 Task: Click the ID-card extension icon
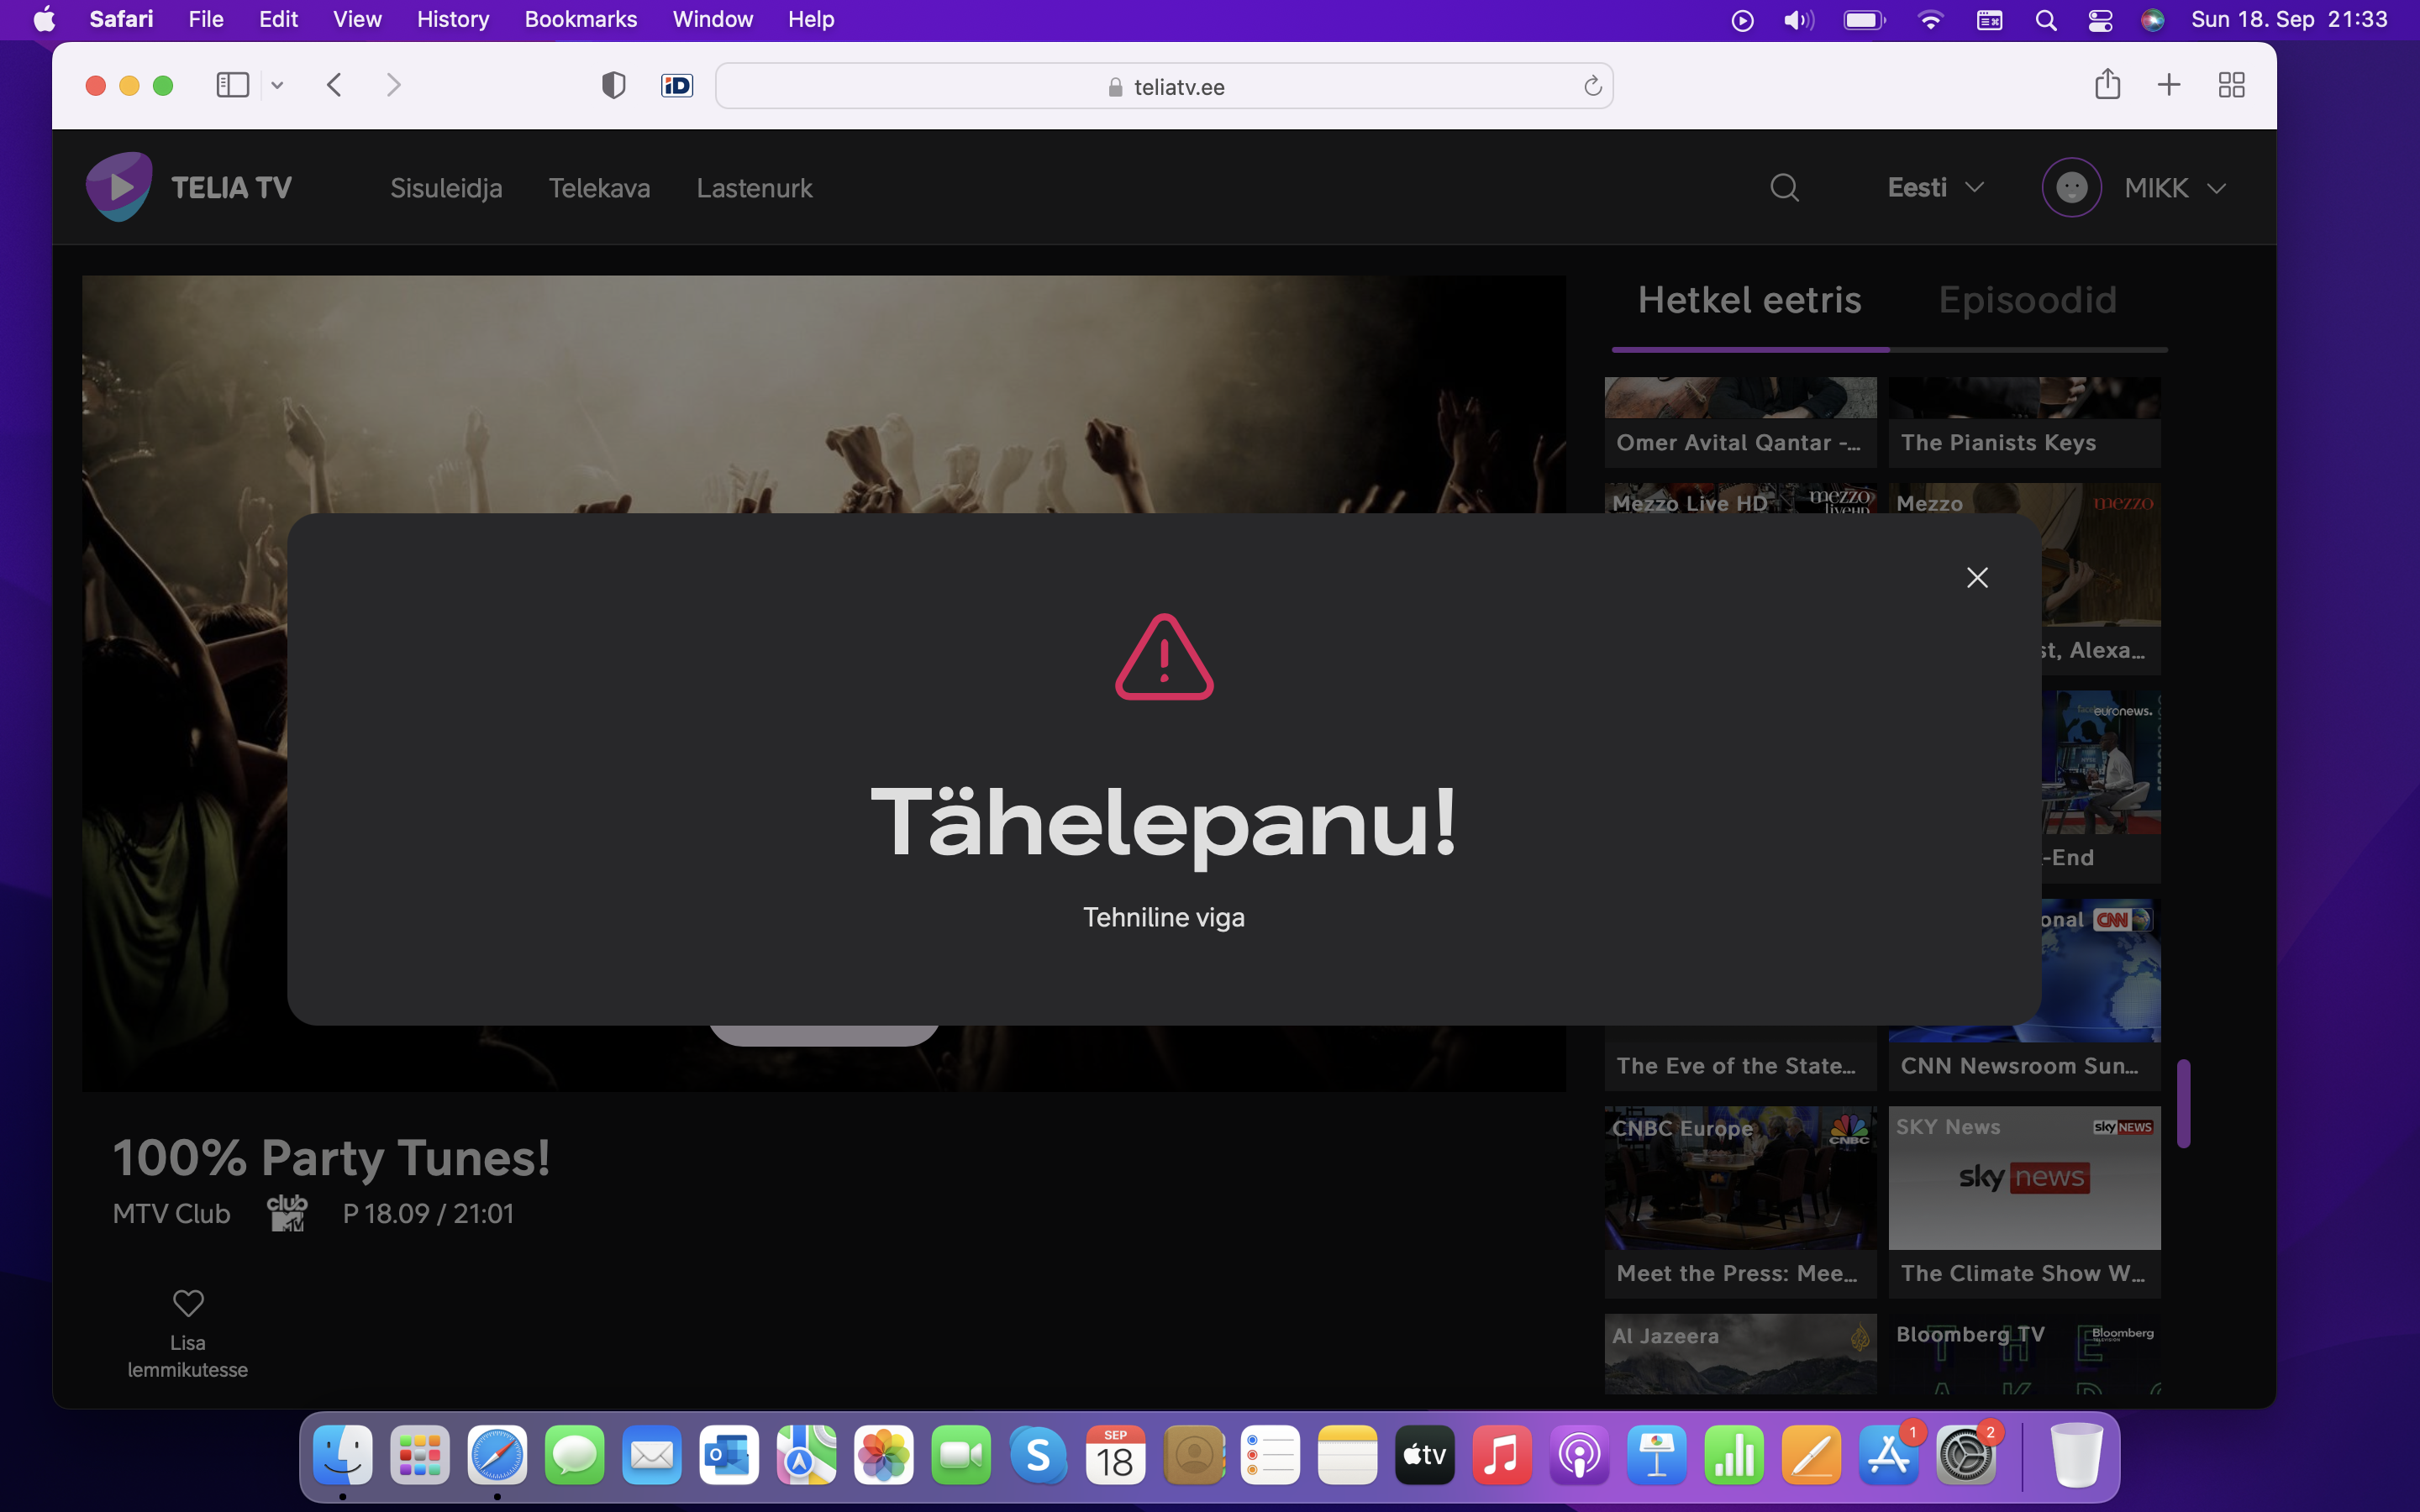click(677, 86)
